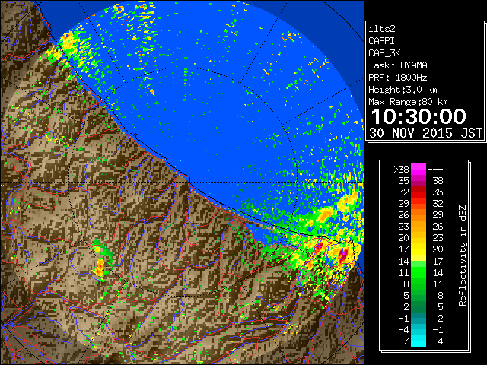Screen dimensions: 487x365
Task: Click the "Reflectivity in dBZ" legend title
Action: click(463, 255)
